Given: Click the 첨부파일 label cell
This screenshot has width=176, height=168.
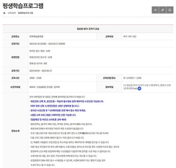Looking at the screenshot, I should coord(109,87).
